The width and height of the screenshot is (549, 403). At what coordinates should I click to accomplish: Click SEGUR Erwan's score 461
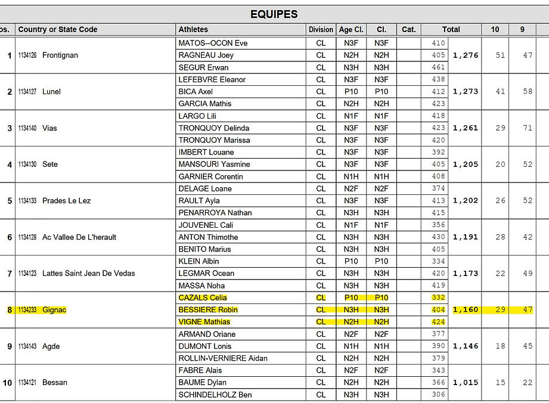coord(438,67)
